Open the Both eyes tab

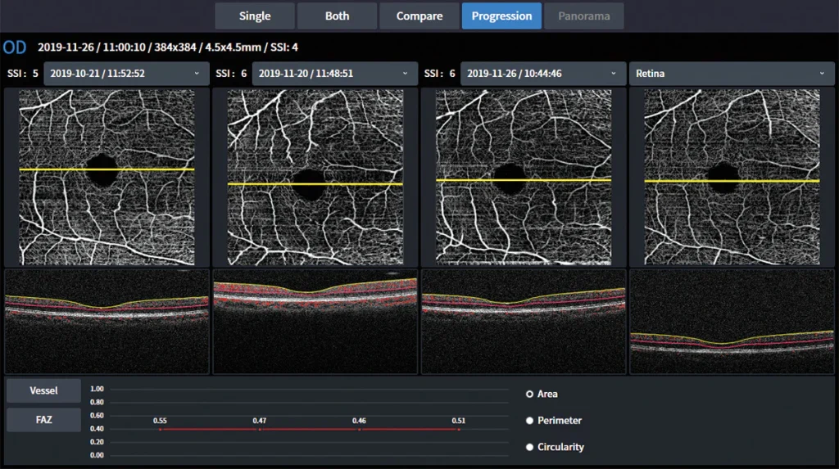pos(337,16)
